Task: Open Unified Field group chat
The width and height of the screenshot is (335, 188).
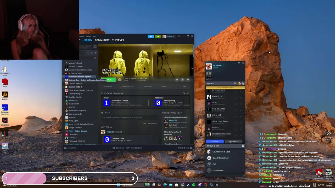Action: pyautogui.click(x=225, y=171)
